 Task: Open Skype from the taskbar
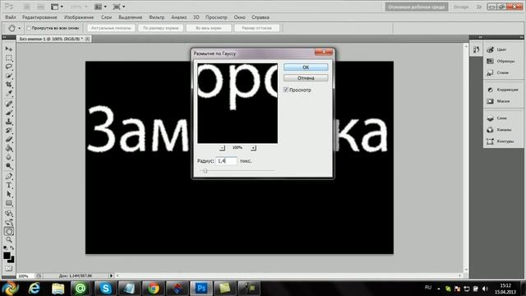pos(106,289)
